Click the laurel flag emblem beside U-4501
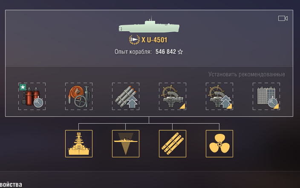Screen dimensions: 300x188 (x=134, y=40)
